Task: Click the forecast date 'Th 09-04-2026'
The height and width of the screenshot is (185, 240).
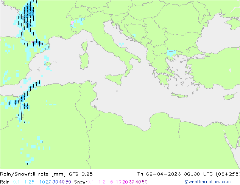Action: (x=159, y=174)
